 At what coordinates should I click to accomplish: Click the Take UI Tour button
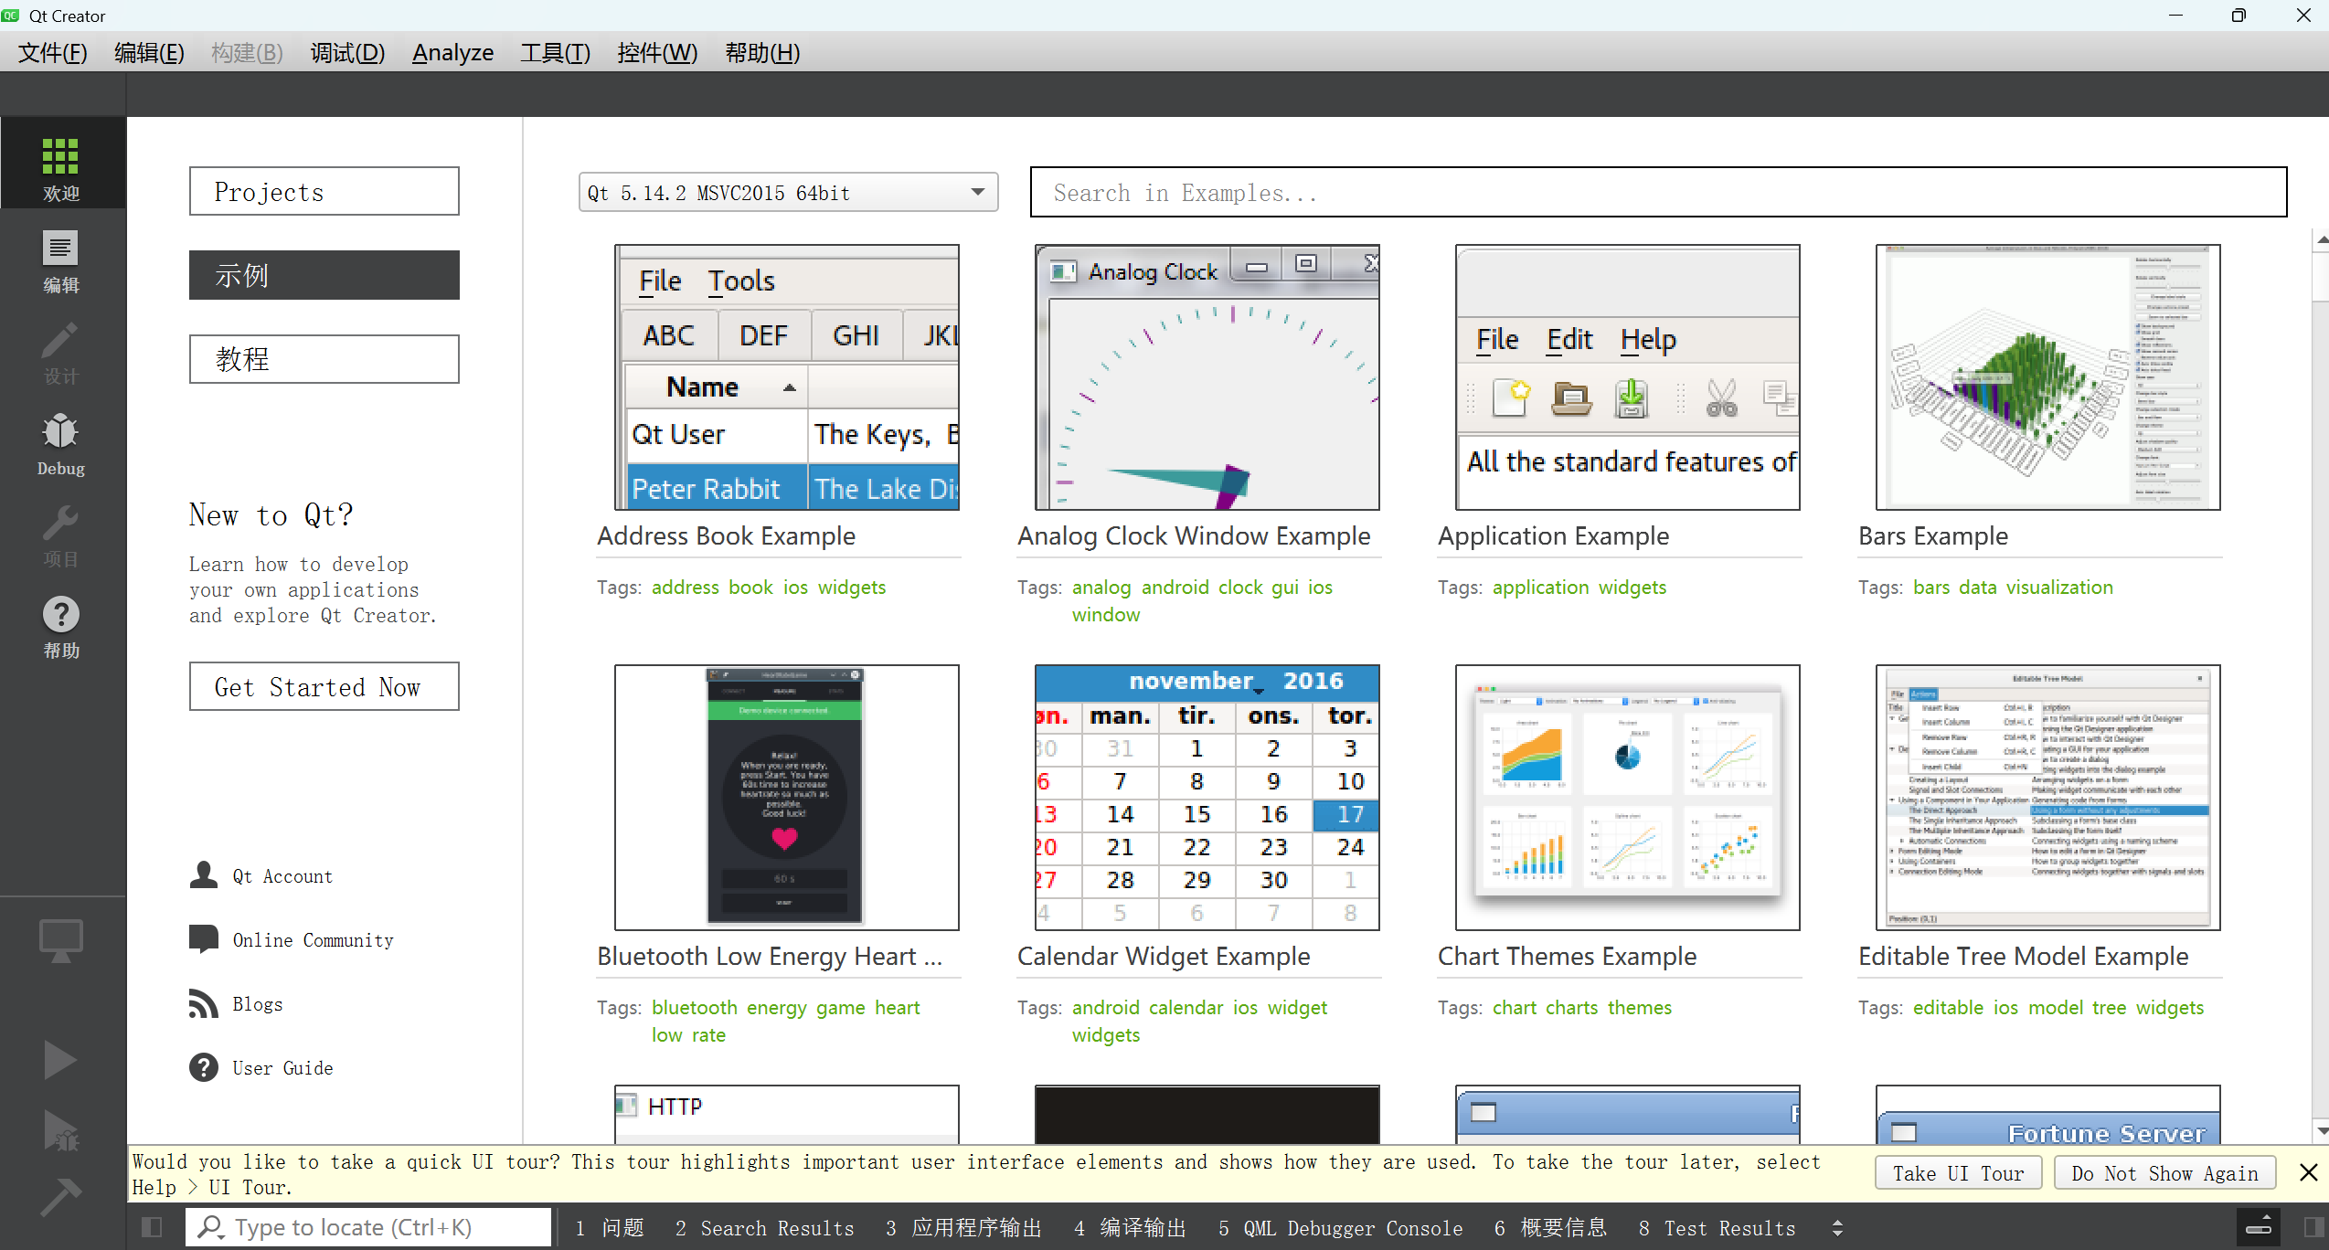[x=1958, y=1172]
